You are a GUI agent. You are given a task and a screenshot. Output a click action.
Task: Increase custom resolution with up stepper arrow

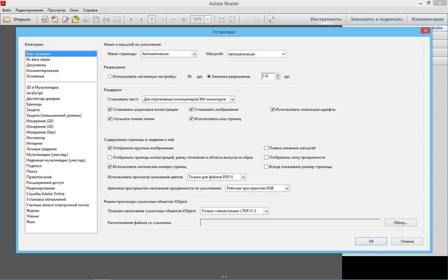click(x=278, y=75)
